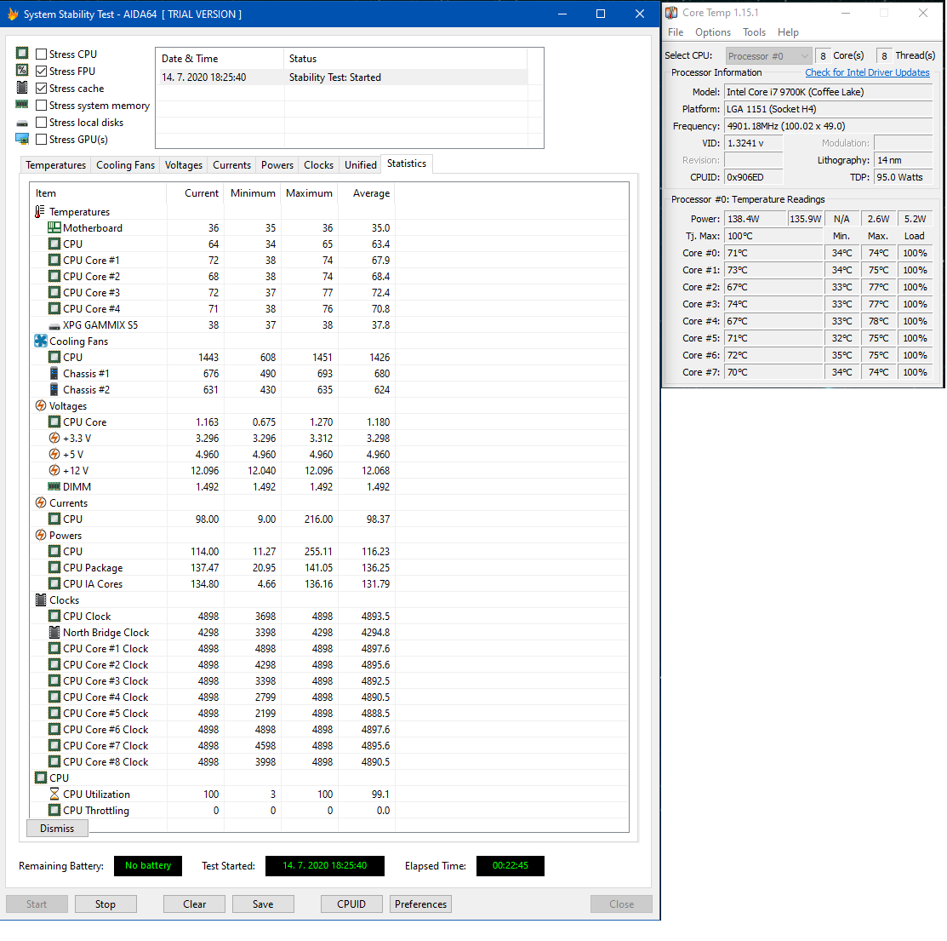Uncheck the Stress FPU option

pos(42,72)
